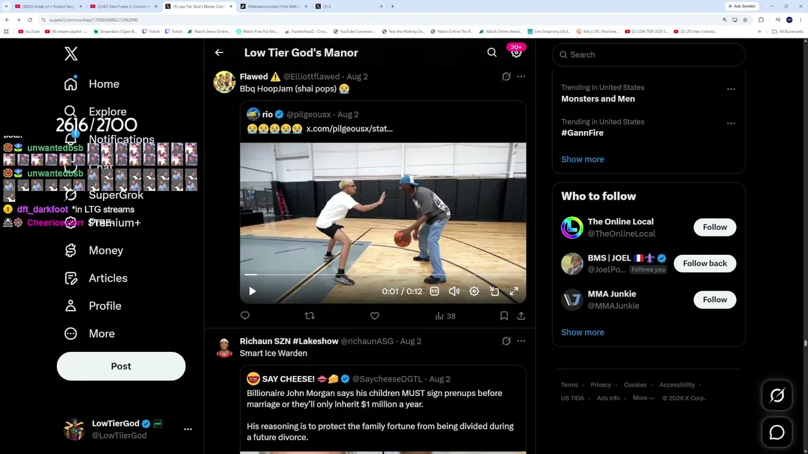
Task: Open Home from the sidebar
Action: point(92,84)
